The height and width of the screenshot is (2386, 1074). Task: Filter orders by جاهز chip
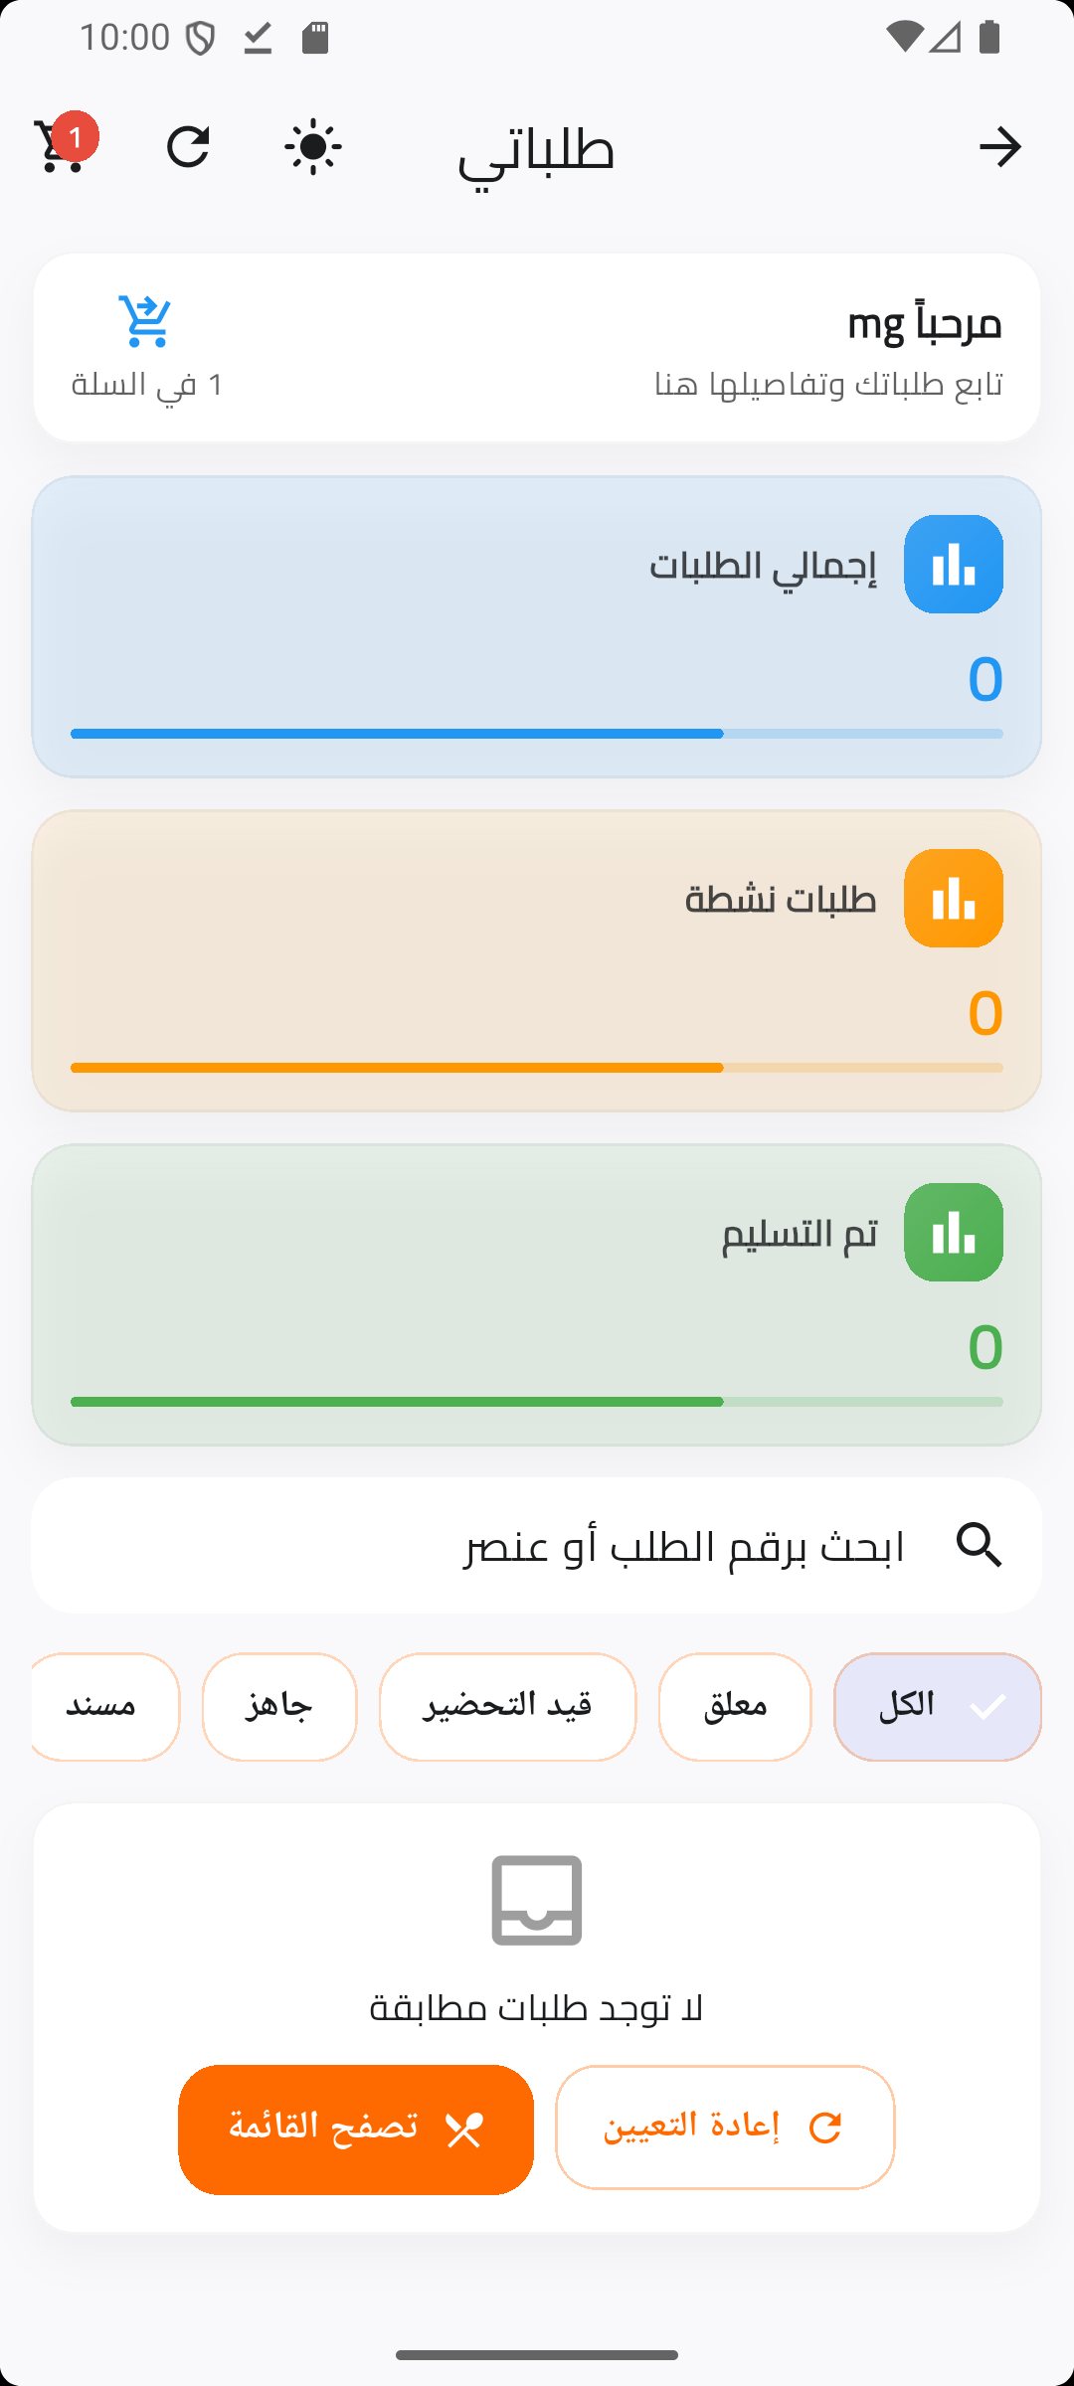(279, 1706)
